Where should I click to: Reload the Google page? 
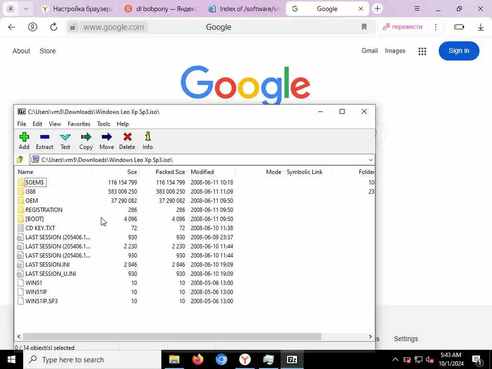tap(54, 27)
